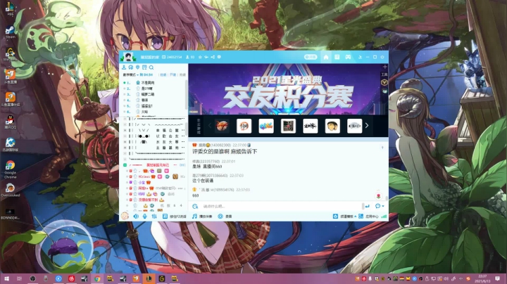This screenshot has width=507, height=284.
Task: Open the colorful cartoon logo carousel thumbnail
Action: (x=266, y=126)
